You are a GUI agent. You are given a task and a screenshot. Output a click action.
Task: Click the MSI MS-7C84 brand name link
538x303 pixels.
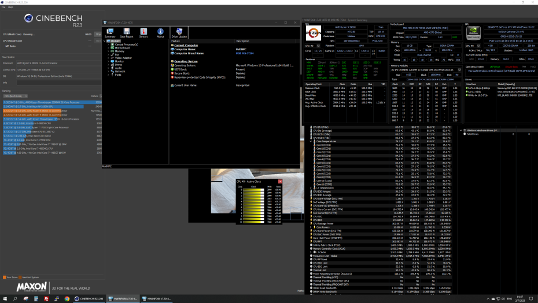pos(244,54)
